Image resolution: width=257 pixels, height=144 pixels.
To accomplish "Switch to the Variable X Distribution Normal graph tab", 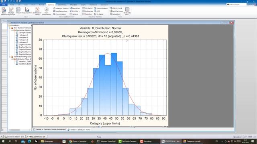I will click(79, 130).
